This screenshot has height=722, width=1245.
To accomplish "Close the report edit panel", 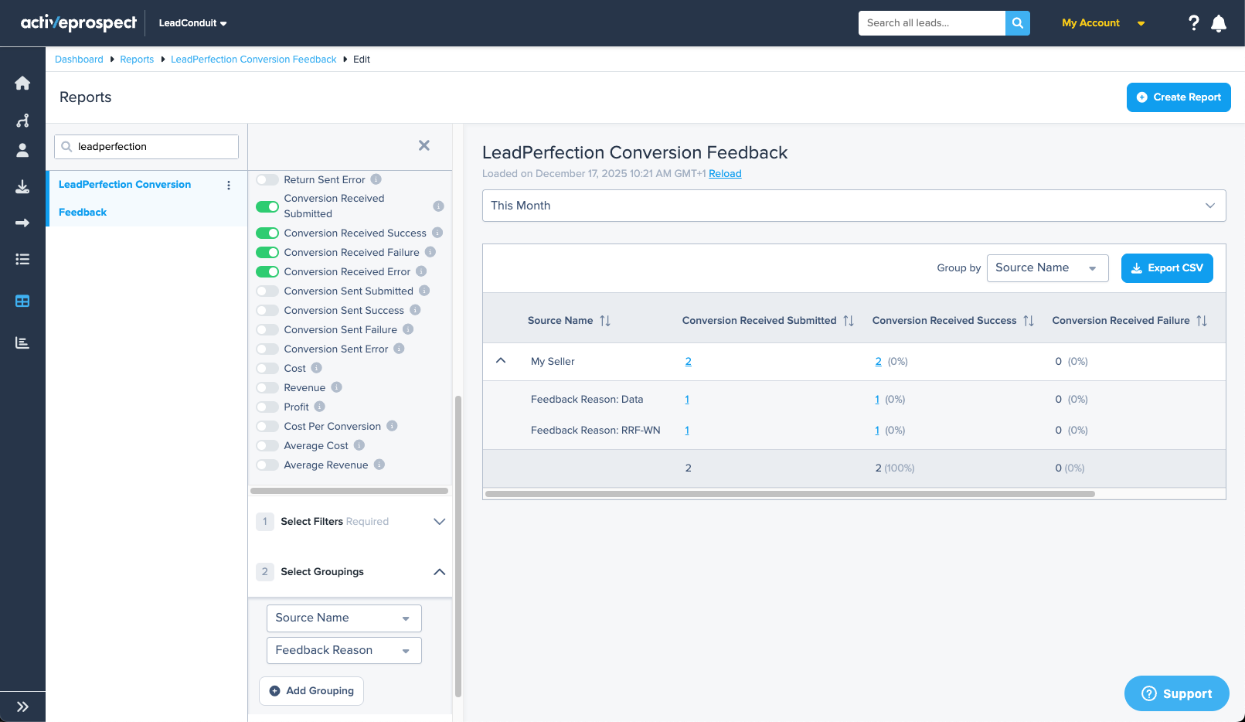I will (424, 145).
